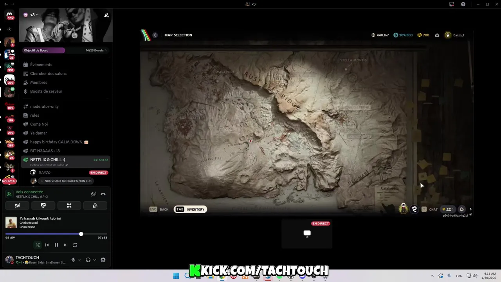The width and height of the screenshot is (501, 282).
Task: Jump to Nouveaux messages non lus
Action: [66, 181]
